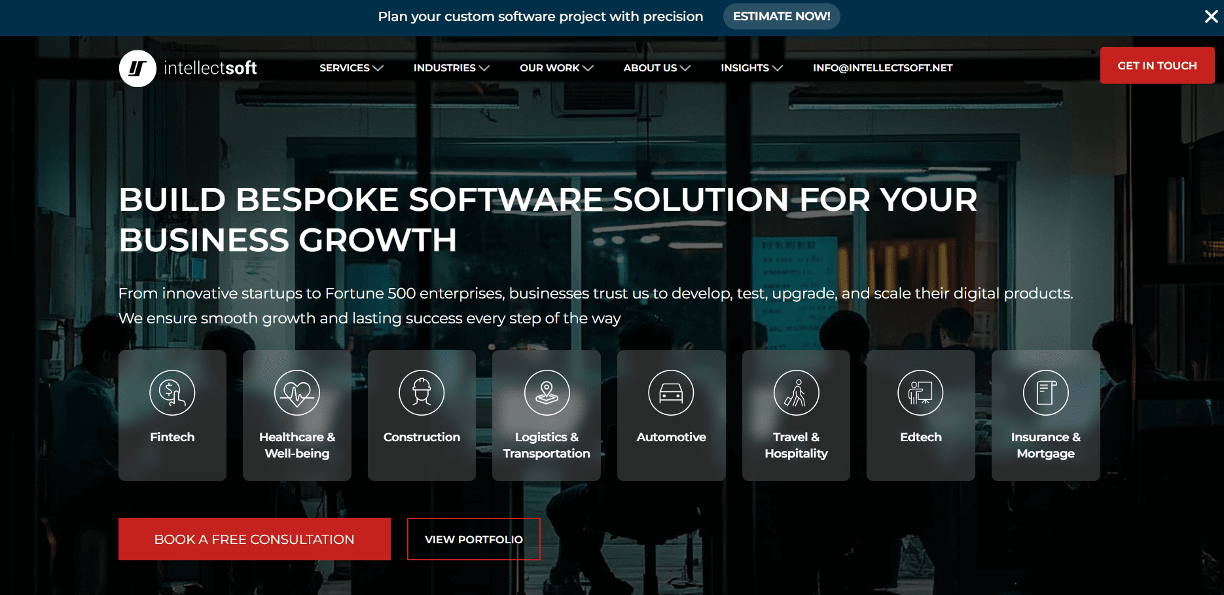Open the Fintech dollar-hand icon

tap(172, 393)
